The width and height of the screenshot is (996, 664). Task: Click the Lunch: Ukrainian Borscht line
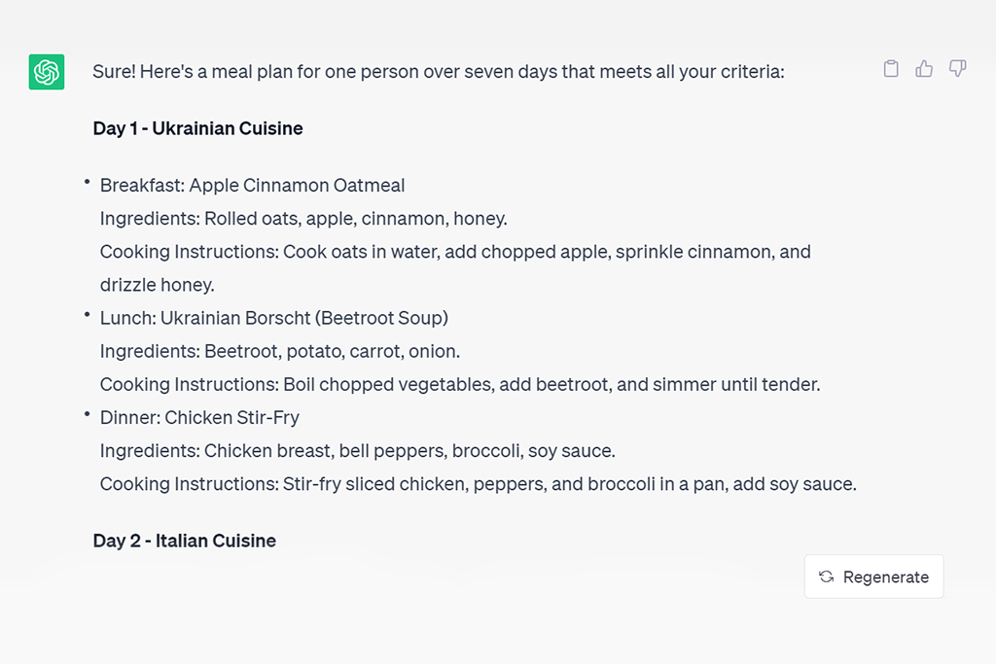273,318
